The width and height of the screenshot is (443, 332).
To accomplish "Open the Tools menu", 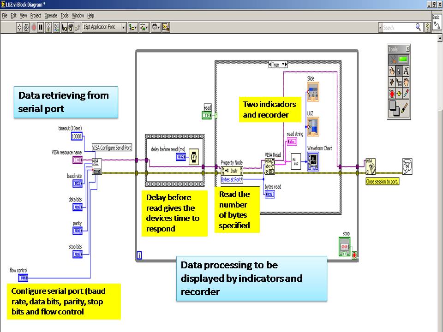I will click(65, 16).
